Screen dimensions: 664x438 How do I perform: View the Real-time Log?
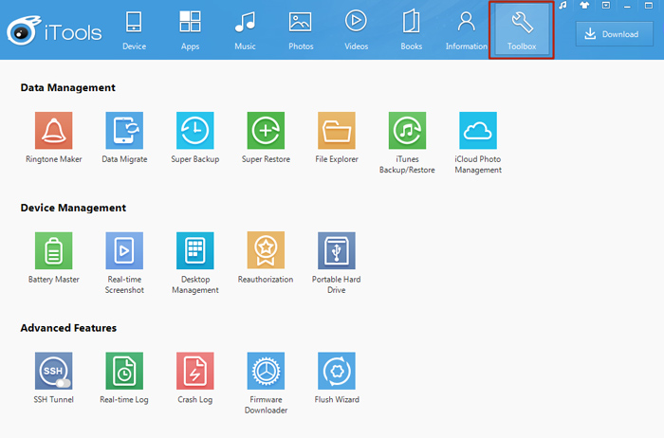pos(124,371)
